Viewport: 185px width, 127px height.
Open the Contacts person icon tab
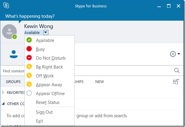(14, 54)
